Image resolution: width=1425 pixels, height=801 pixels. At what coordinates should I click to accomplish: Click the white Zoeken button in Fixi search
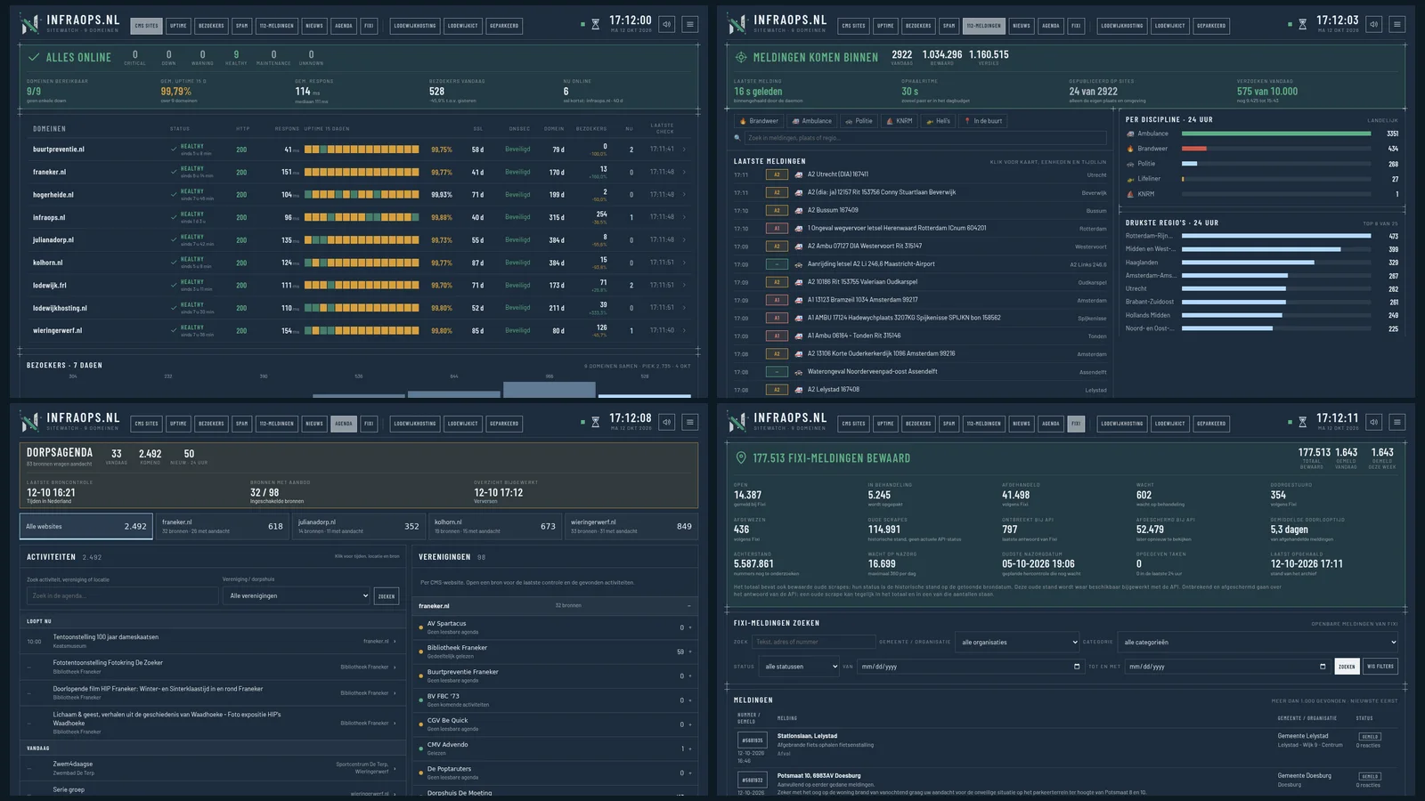tap(1347, 667)
